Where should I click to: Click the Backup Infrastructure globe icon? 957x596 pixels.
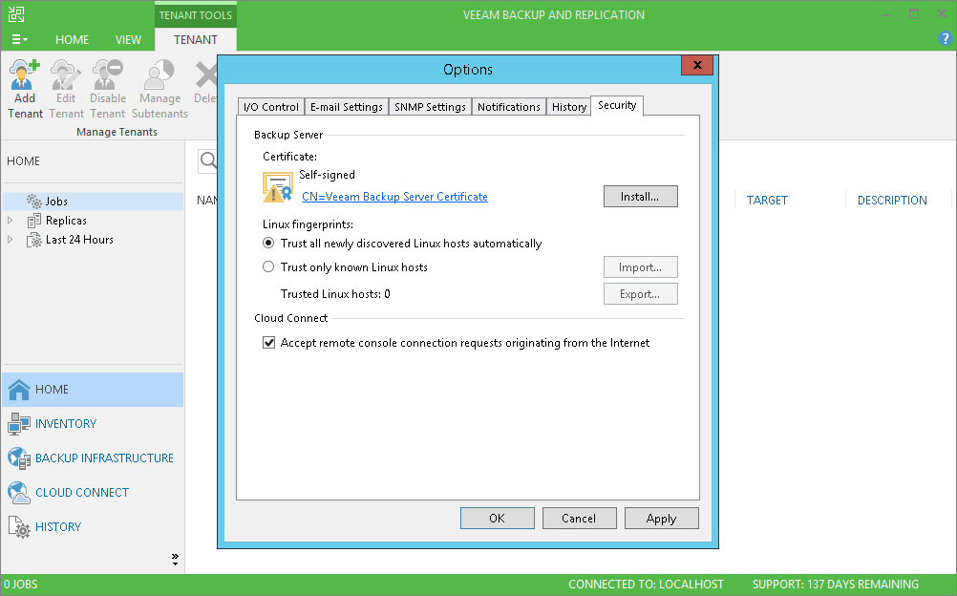(x=19, y=458)
